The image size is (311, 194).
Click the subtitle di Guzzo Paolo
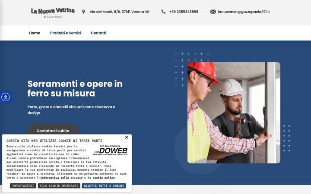click(x=53, y=17)
